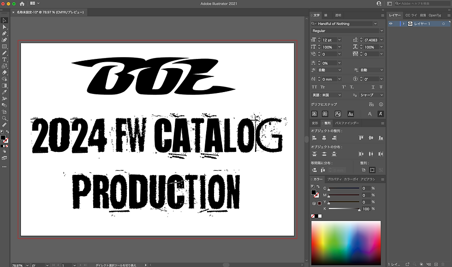Open the 文字 panel options menu

(382, 15)
